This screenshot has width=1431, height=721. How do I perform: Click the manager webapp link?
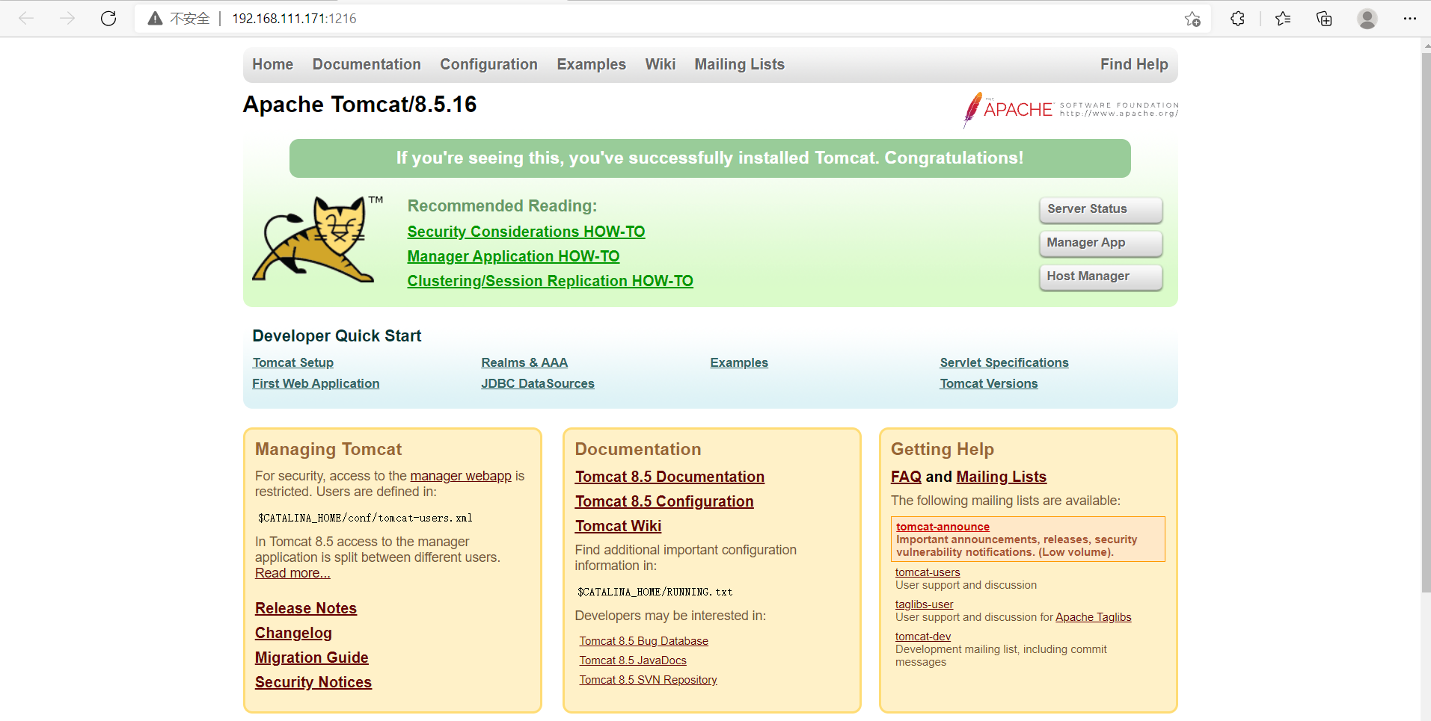tap(461, 476)
